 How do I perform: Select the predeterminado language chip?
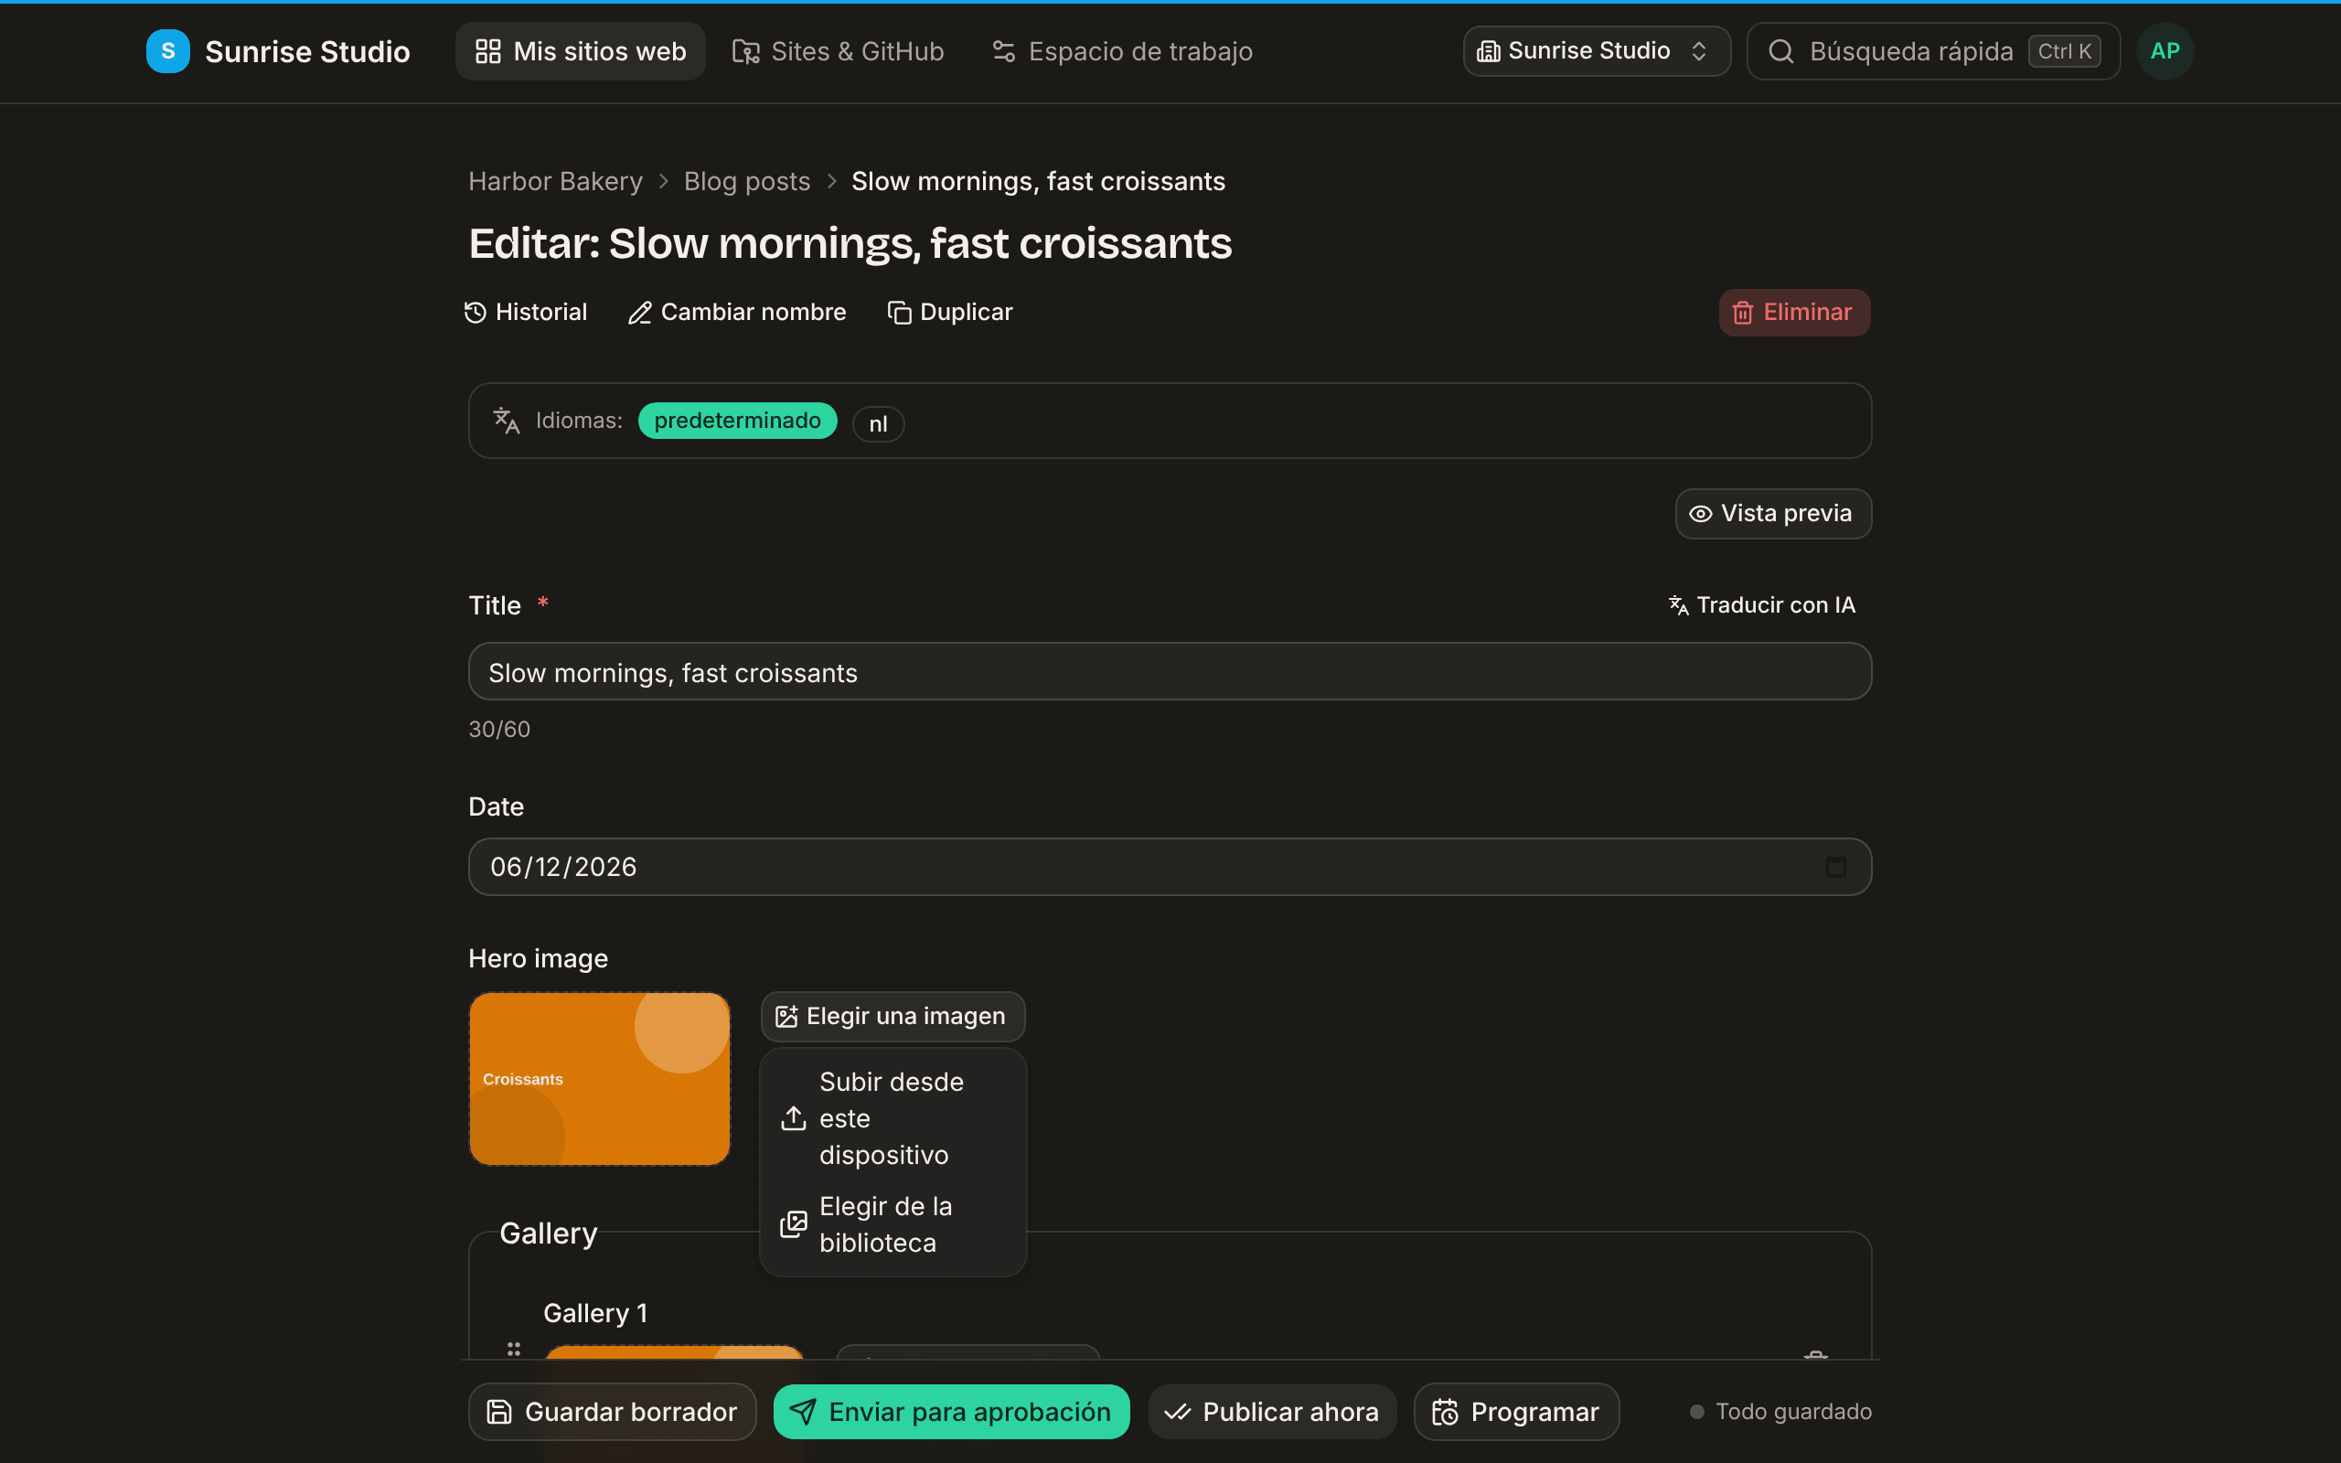point(737,421)
